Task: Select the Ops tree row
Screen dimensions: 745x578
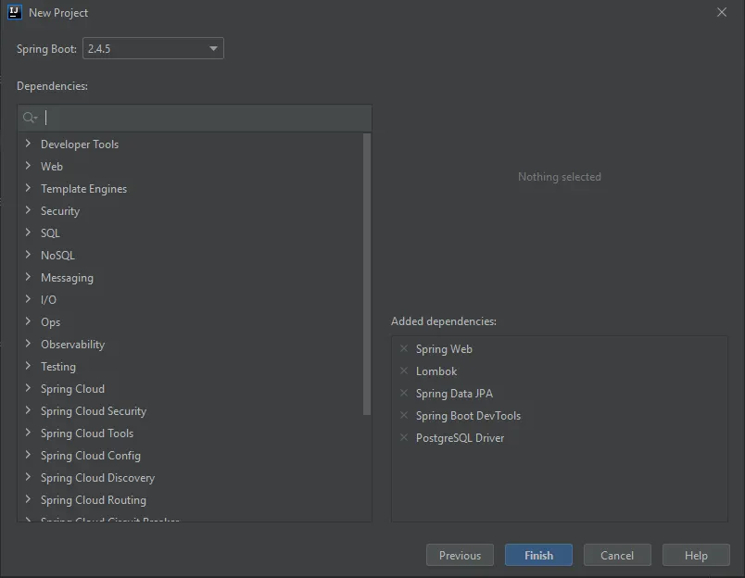Action: click(191, 322)
